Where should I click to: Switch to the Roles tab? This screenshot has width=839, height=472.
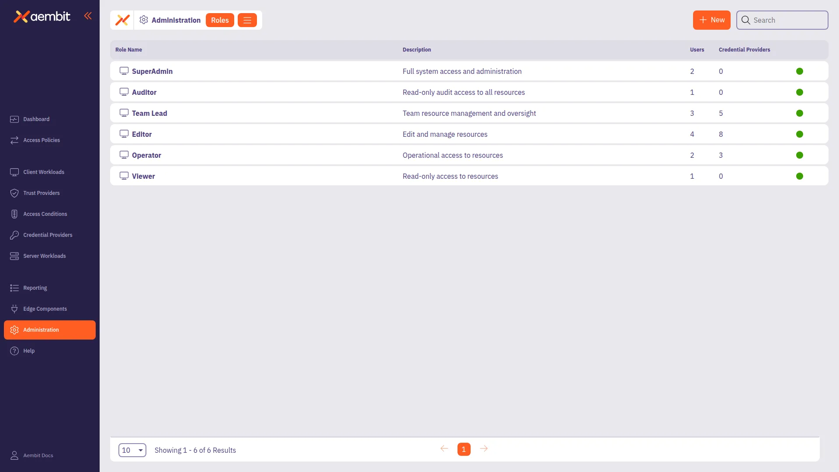point(219,20)
